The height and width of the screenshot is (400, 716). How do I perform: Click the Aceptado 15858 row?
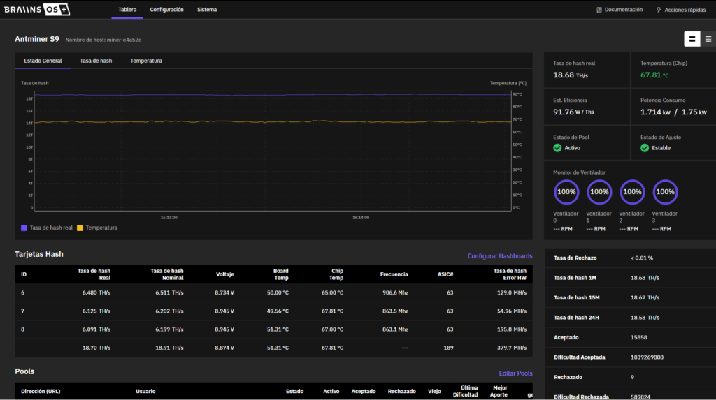630,337
